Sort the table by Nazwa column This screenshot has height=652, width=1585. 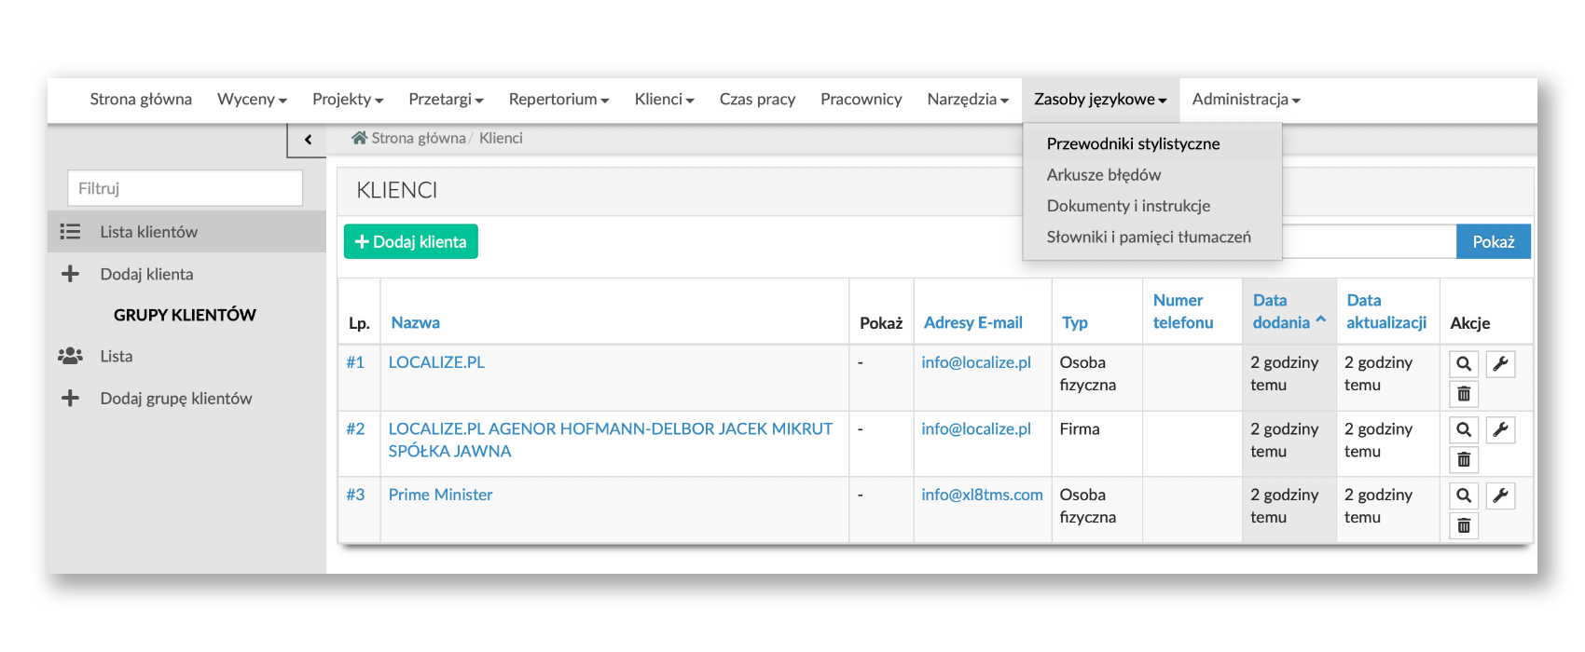click(416, 322)
